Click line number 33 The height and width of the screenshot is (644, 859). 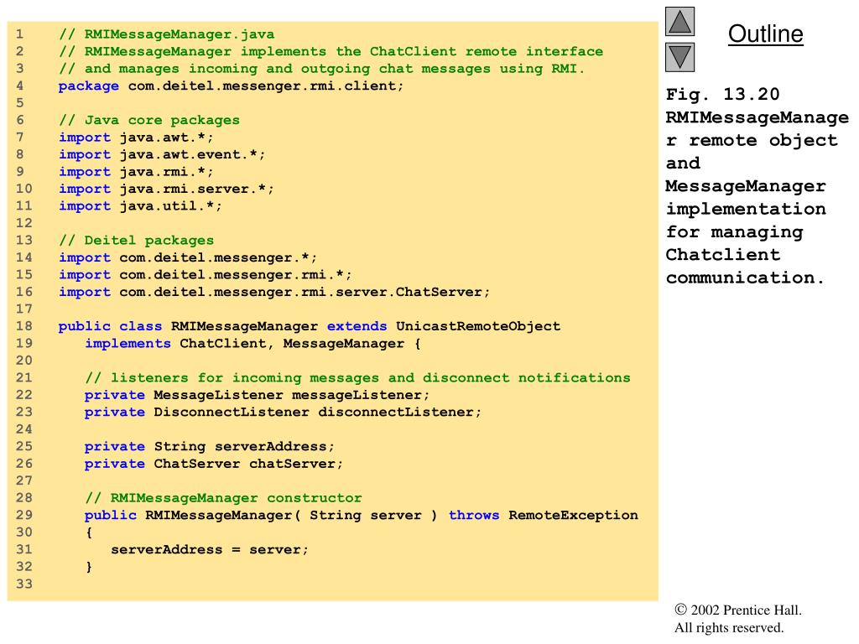point(24,584)
